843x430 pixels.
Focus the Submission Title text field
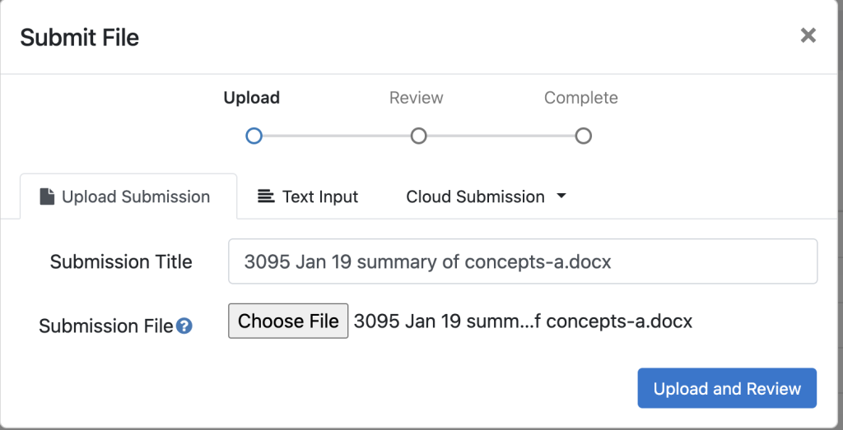(x=522, y=261)
